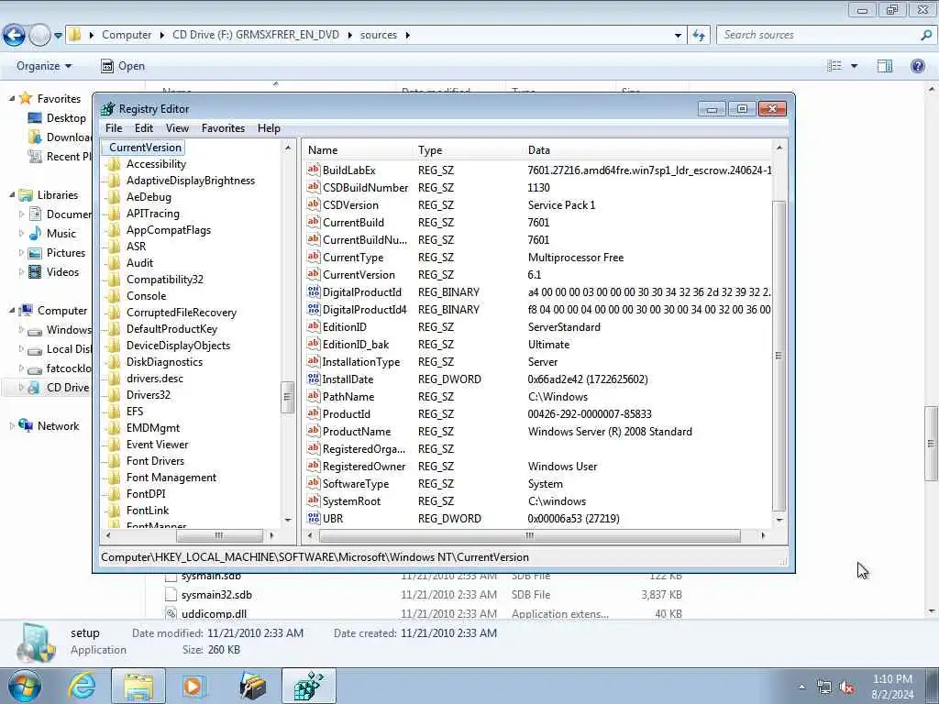The image size is (939, 704).
Task: Click the values pane vertical scrollbar
Action: pos(779,356)
